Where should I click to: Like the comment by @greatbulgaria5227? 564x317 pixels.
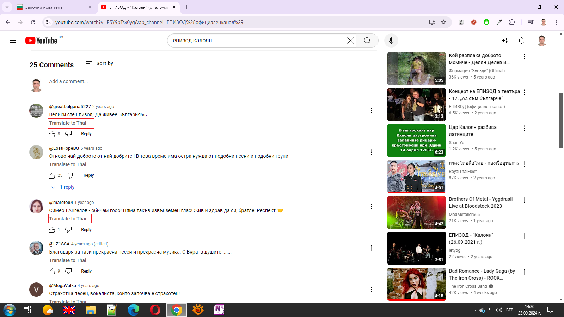pos(52,134)
